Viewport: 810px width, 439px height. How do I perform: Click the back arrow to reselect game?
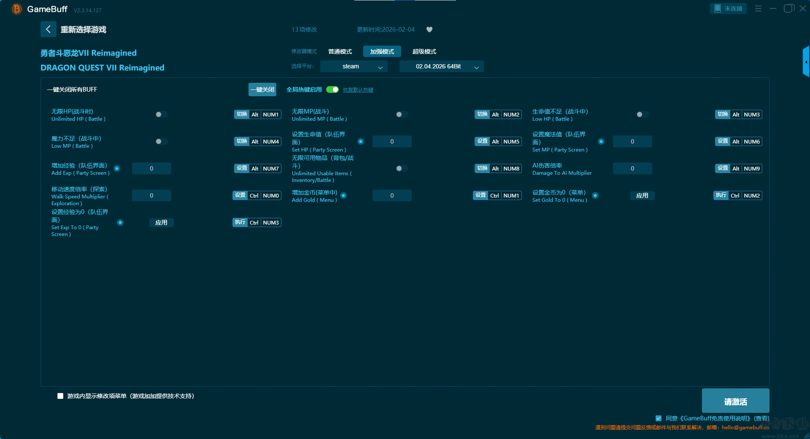[x=48, y=29]
